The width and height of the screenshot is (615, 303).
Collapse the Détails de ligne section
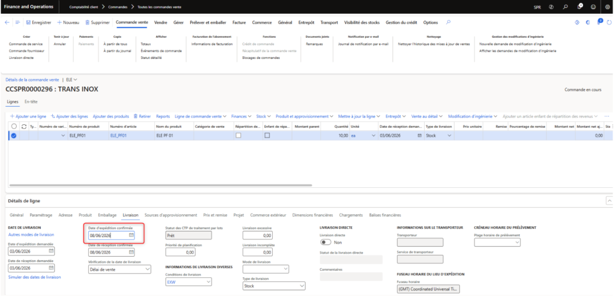tap(609, 200)
